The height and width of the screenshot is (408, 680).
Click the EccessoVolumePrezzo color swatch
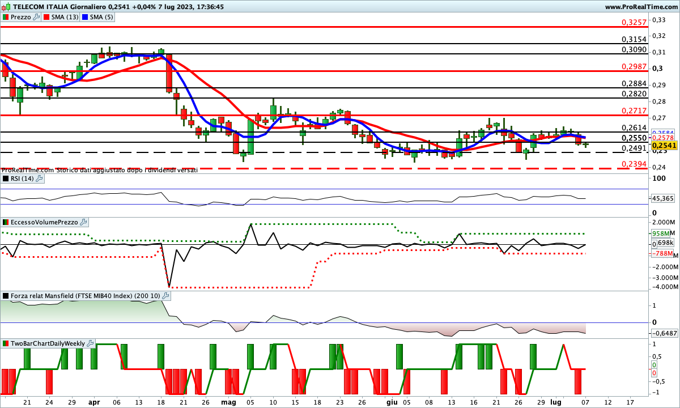[x=5, y=223]
